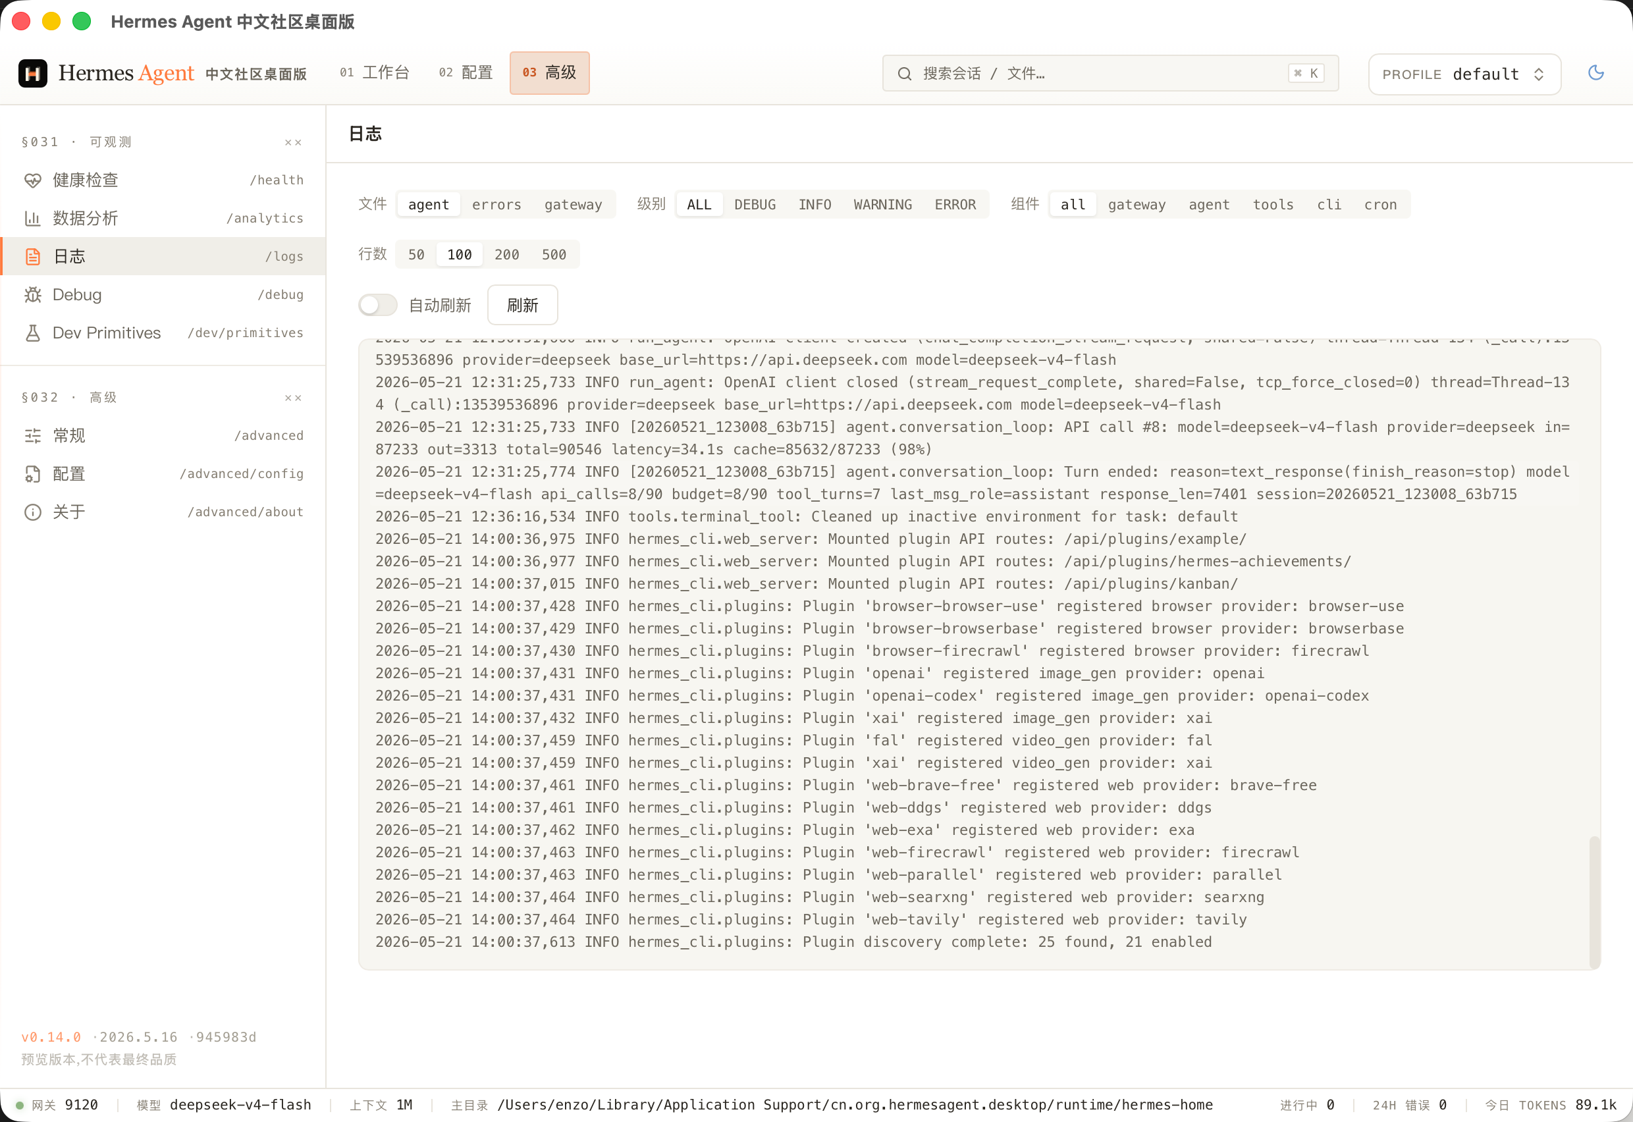This screenshot has width=1633, height=1122.
Task: Show 50 log lines
Action: (x=416, y=254)
